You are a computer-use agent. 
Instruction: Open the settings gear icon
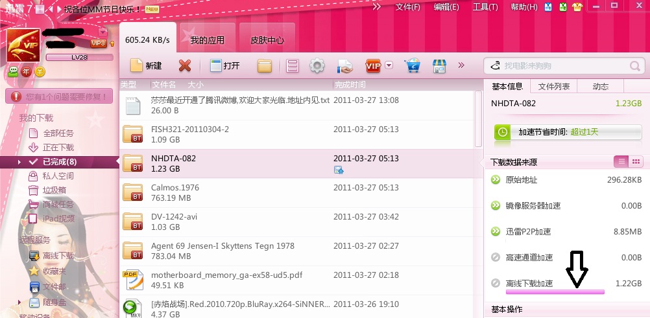coord(317,65)
